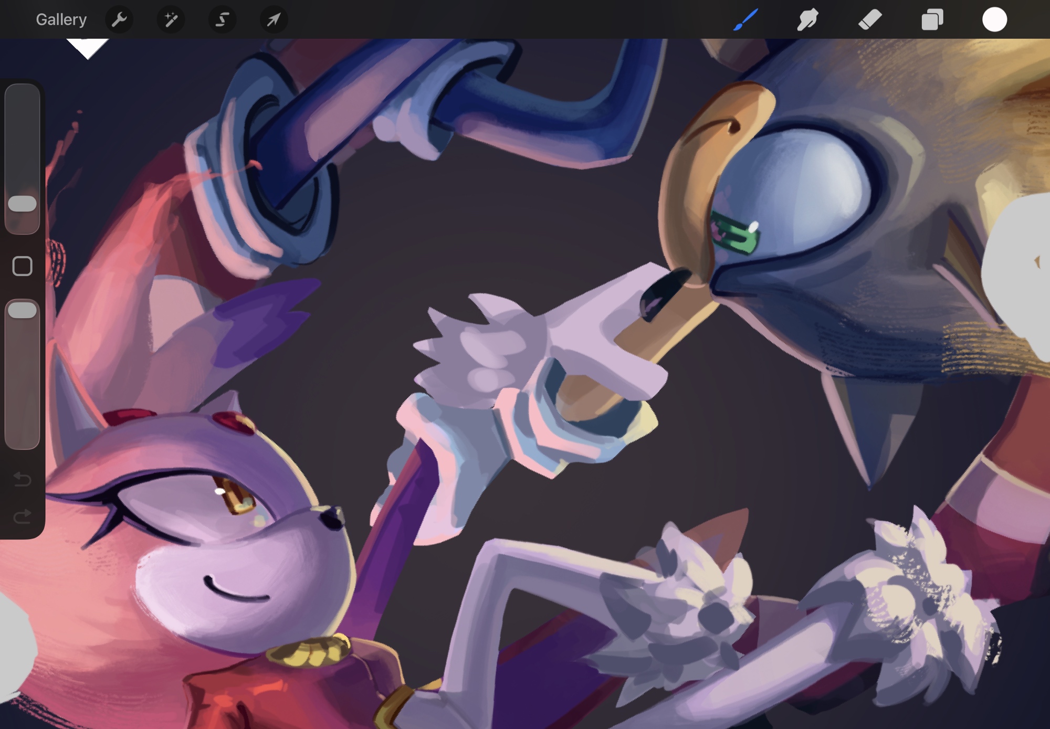
Task: Select the Brush paint tool
Action: pyautogui.click(x=745, y=19)
